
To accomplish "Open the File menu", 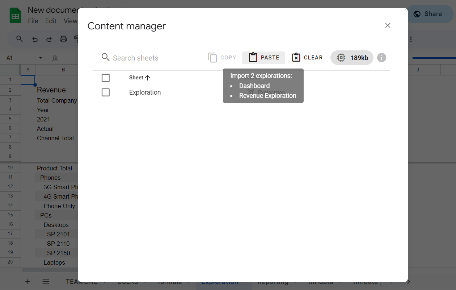I will coord(33,21).
